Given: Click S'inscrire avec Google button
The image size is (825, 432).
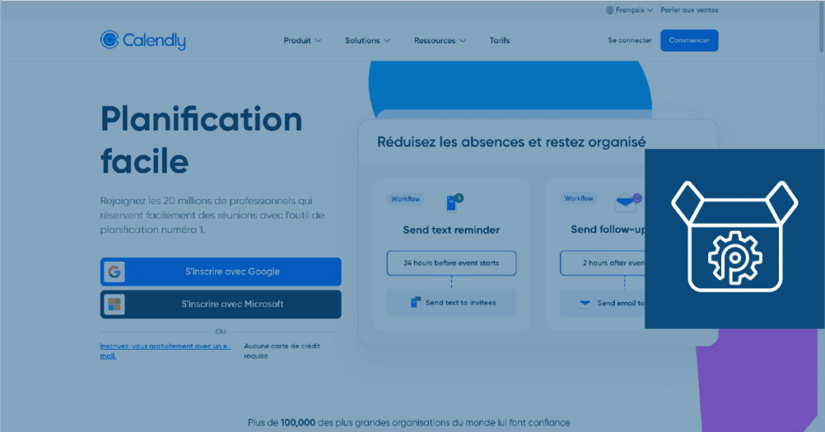Looking at the screenshot, I should [x=221, y=272].
